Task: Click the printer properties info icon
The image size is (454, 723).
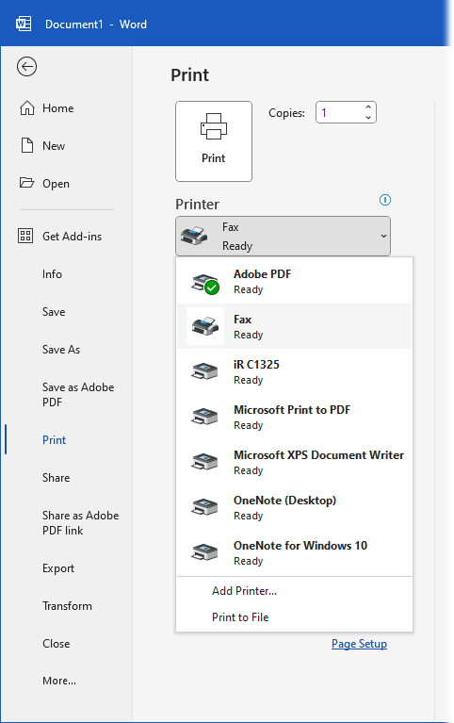Action: click(x=385, y=200)
